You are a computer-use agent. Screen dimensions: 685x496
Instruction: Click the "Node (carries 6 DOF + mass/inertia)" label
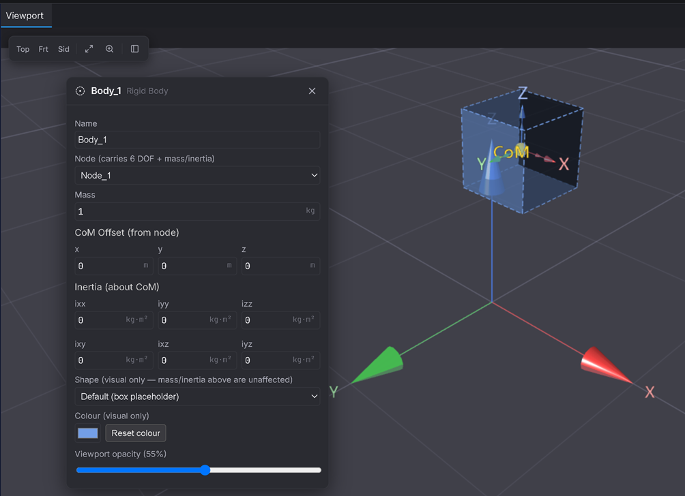[x=145, y=159]
